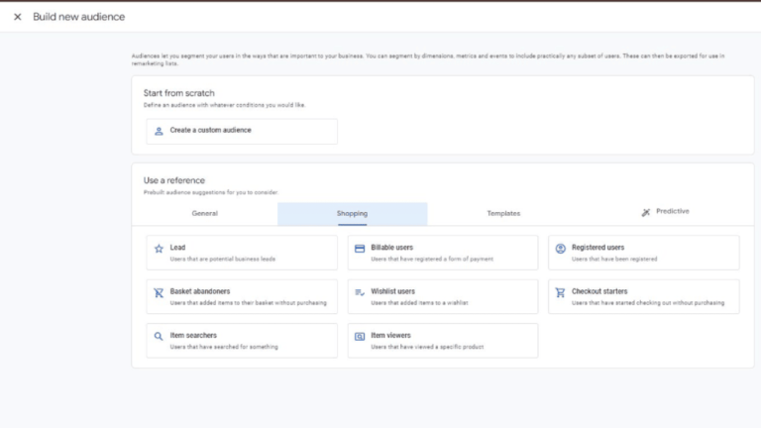Choose the Billable users audience

[x=443, y=253]
